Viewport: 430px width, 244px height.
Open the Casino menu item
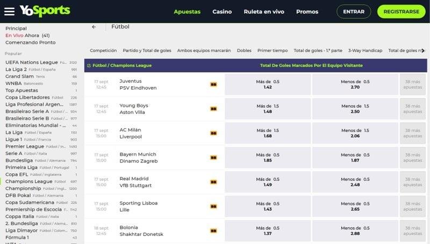222,11
